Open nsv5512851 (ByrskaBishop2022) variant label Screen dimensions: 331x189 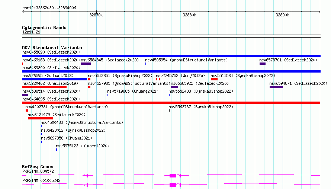pos(120,76)
